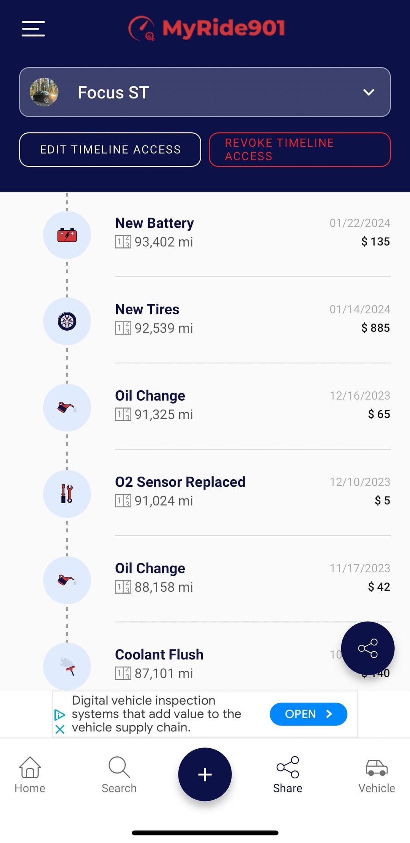Close the ad with the X icon
410x843 pixels.
pos(60,729)
